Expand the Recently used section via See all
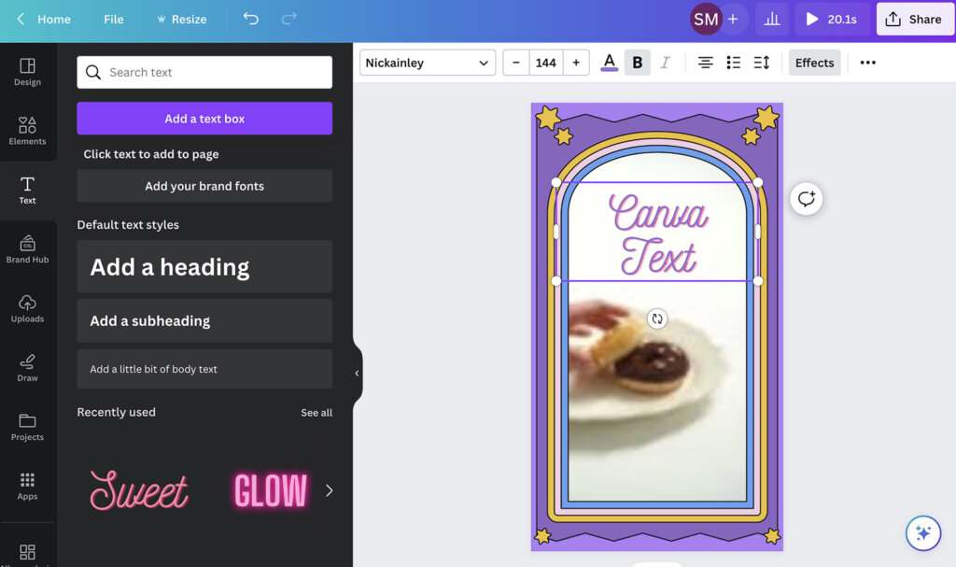Screen dimensions: 956x567 (x=316, y=412)
